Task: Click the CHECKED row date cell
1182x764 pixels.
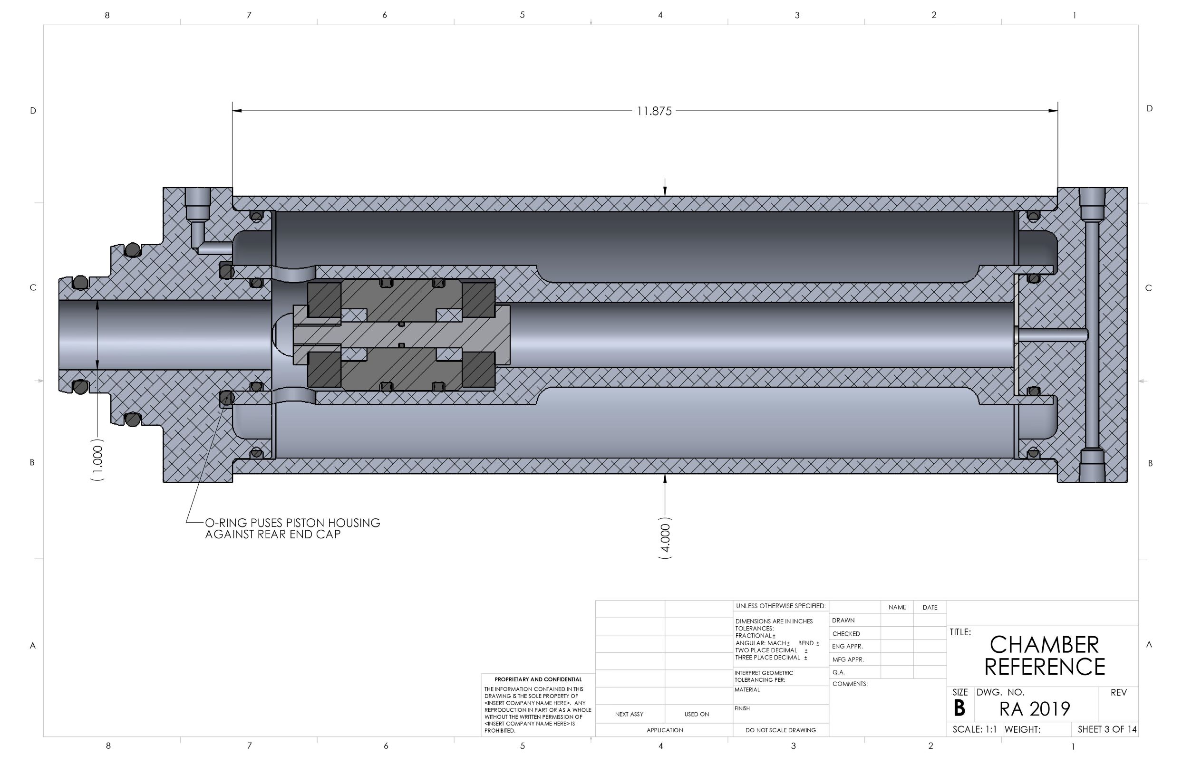Action: 930,633
